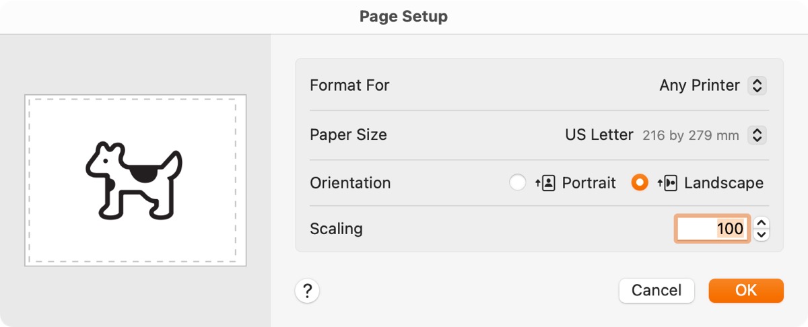Click the Any Printer popup text
The image size is (808, 327).
tap(700, 86)
